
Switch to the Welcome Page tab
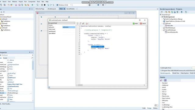coord(40,9)
